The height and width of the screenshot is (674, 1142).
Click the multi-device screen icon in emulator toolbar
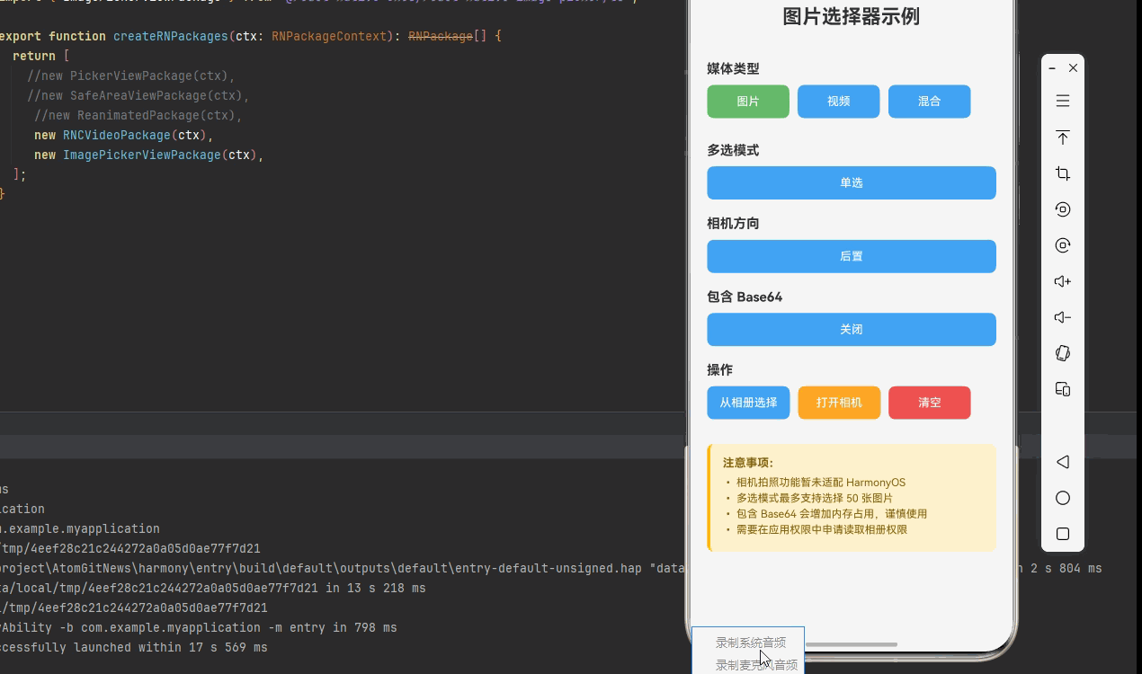1062,389
